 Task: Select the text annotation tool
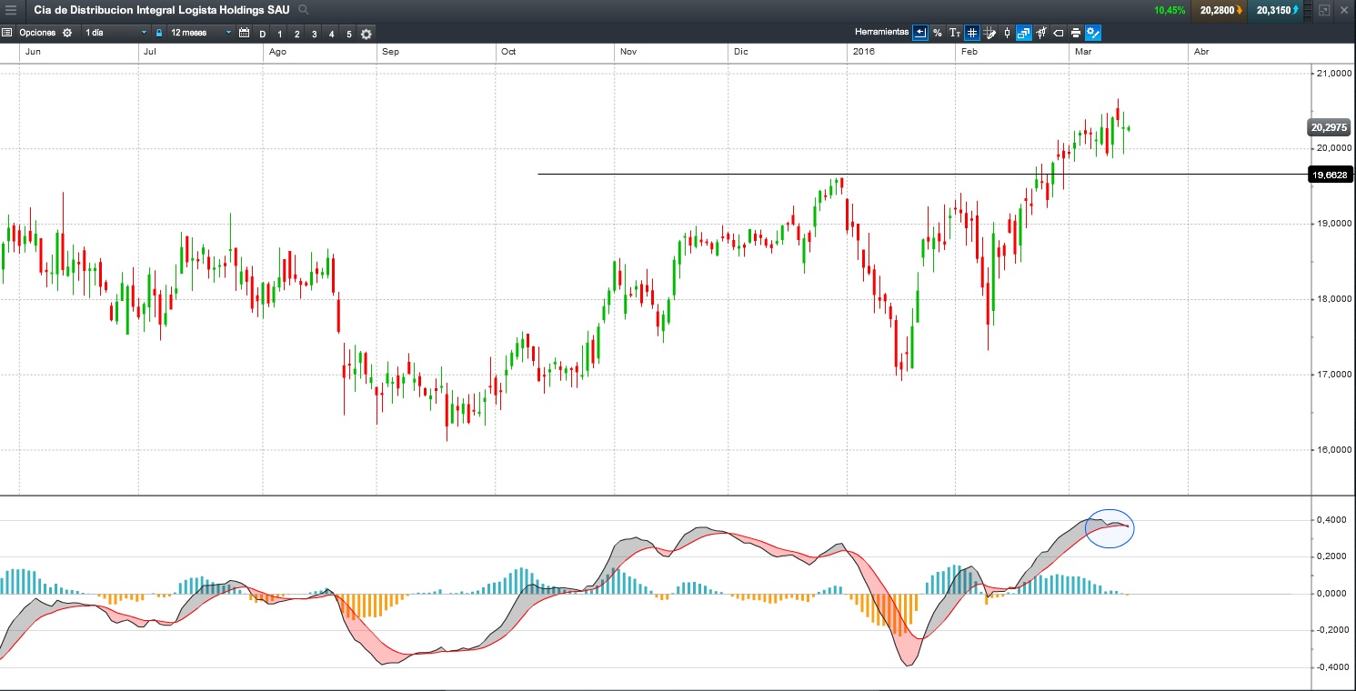coord(954,33)
